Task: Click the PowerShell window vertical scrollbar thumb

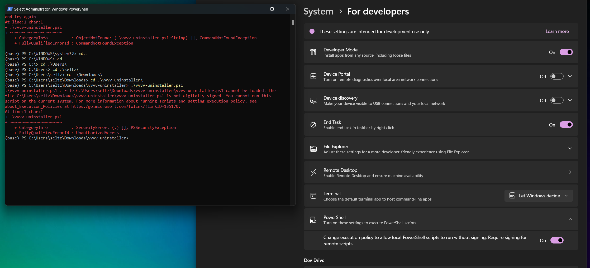Action: pyautogui.click(x=293, y=23)
